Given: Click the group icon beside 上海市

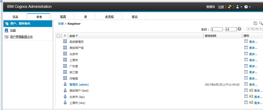Looking at the screenshot, I should (x=65, y=59).
